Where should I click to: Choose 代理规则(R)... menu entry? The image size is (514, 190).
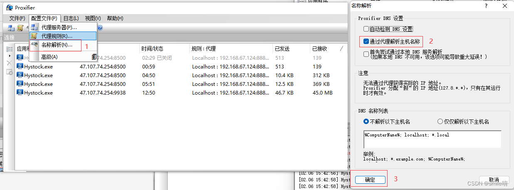point(63,36)
